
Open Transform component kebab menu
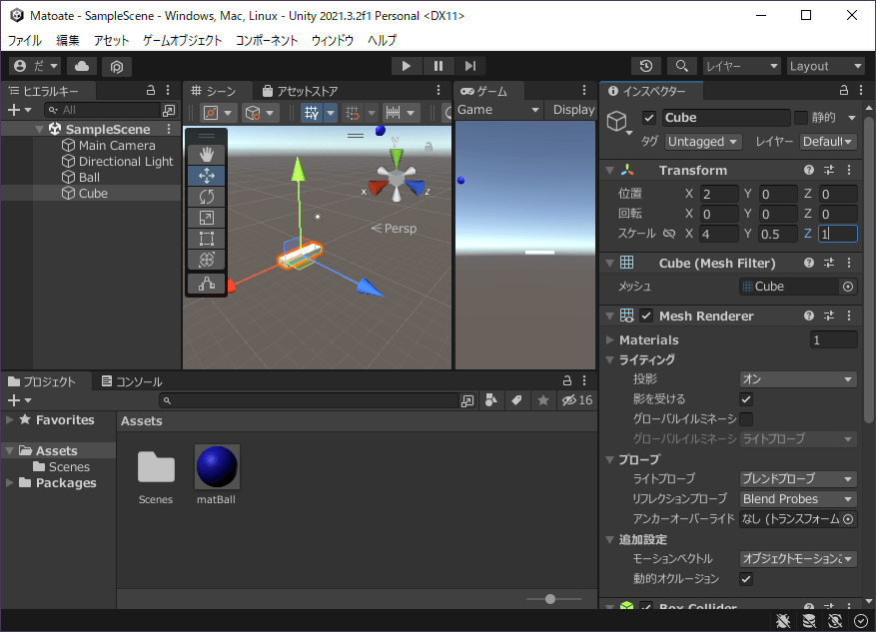pos(849,170)
